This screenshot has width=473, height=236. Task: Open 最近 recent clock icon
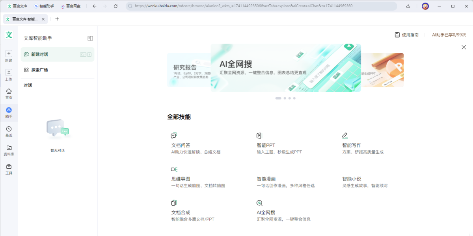(9, 129)
